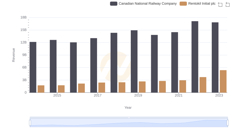Image resolution: width=233 pixels, height=134 pixels.
Task: Hide the Canadian National Railway Company series label
Action: (148, 3)
